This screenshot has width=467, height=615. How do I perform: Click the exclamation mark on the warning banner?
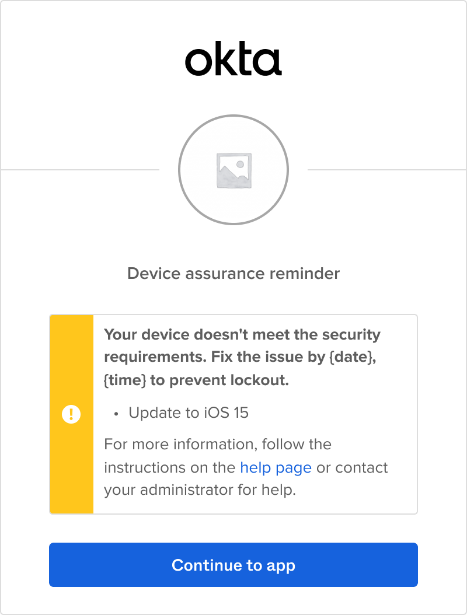pos(71,414)
